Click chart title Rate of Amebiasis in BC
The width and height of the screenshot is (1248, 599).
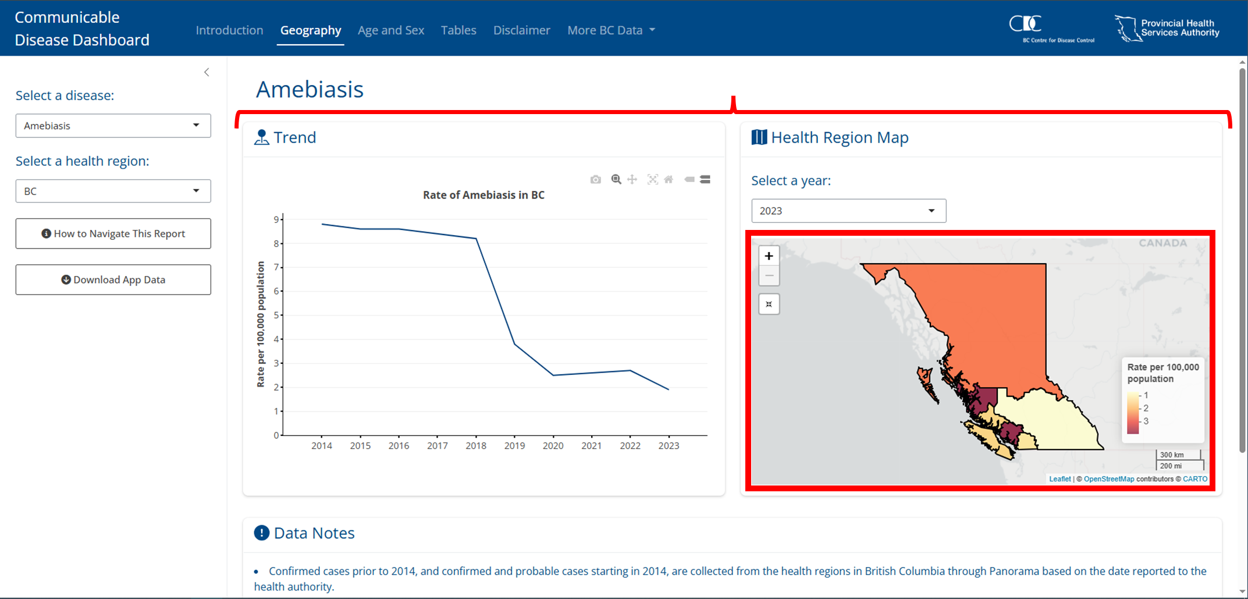click(483, 195)
